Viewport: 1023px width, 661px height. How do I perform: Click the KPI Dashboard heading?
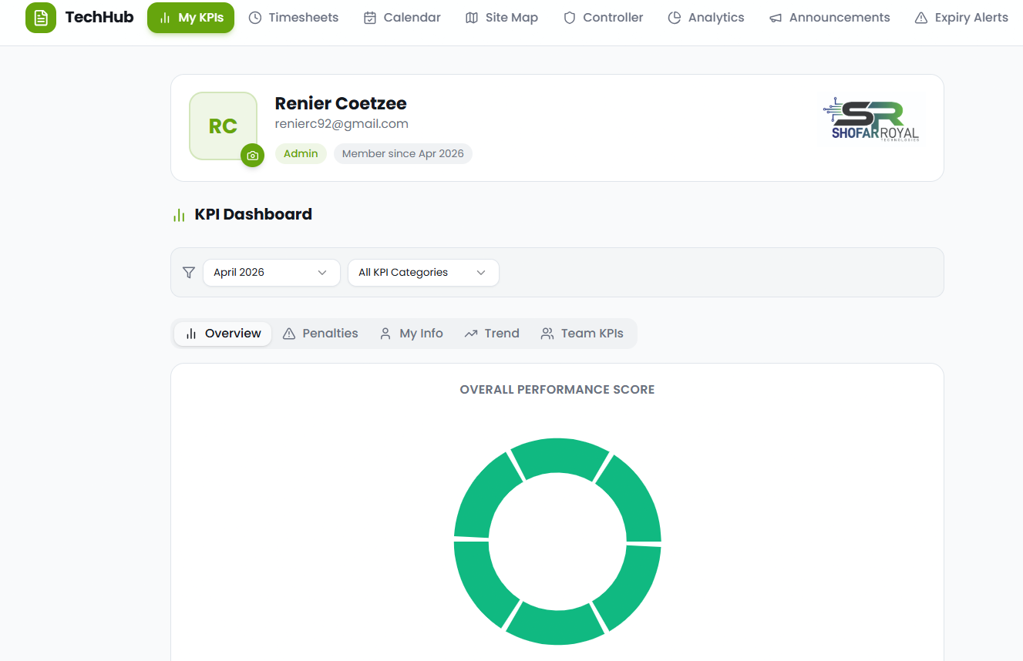(x=253, y=214)
